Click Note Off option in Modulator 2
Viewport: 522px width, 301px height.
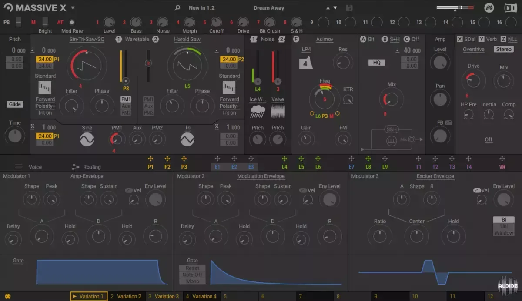click(192, 275)
